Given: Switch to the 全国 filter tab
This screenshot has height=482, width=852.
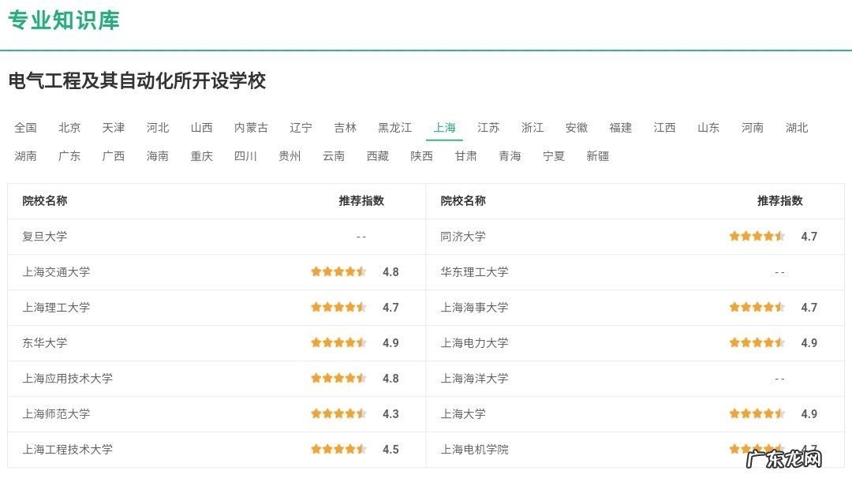Looking at the screenshot, I should coord(26,127).
